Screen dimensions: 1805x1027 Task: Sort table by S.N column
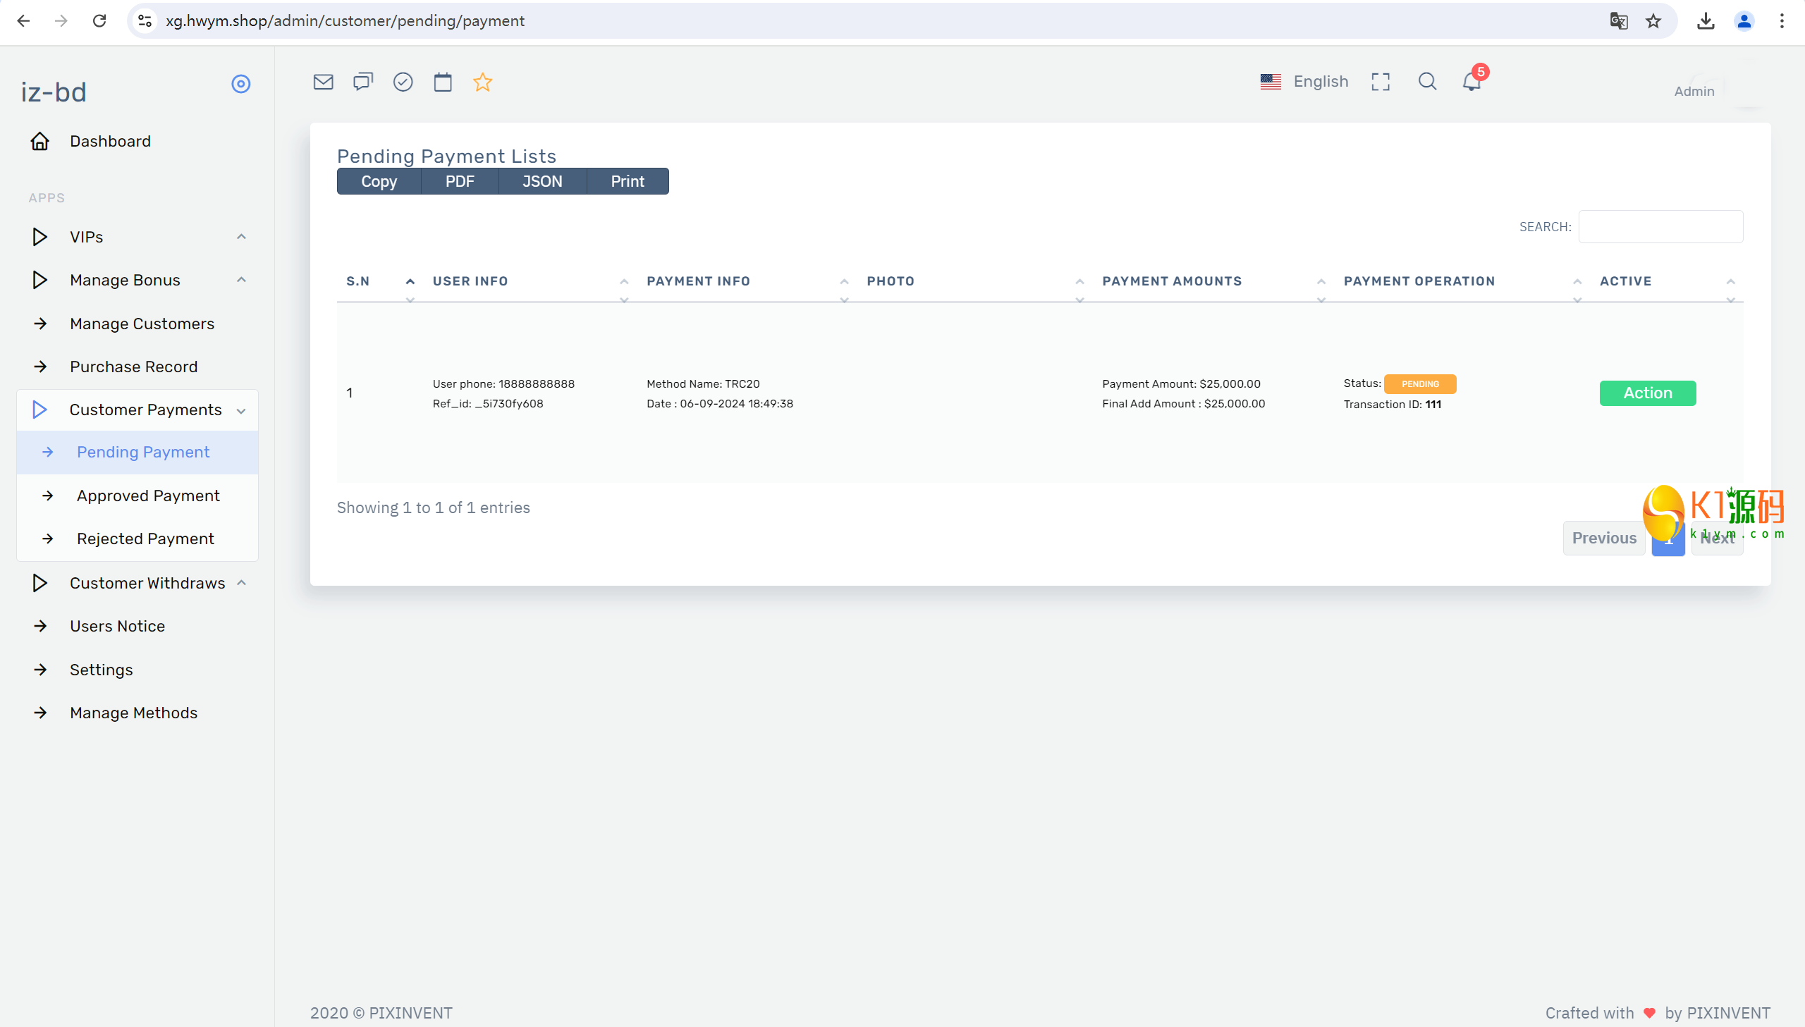pos(358,281)
